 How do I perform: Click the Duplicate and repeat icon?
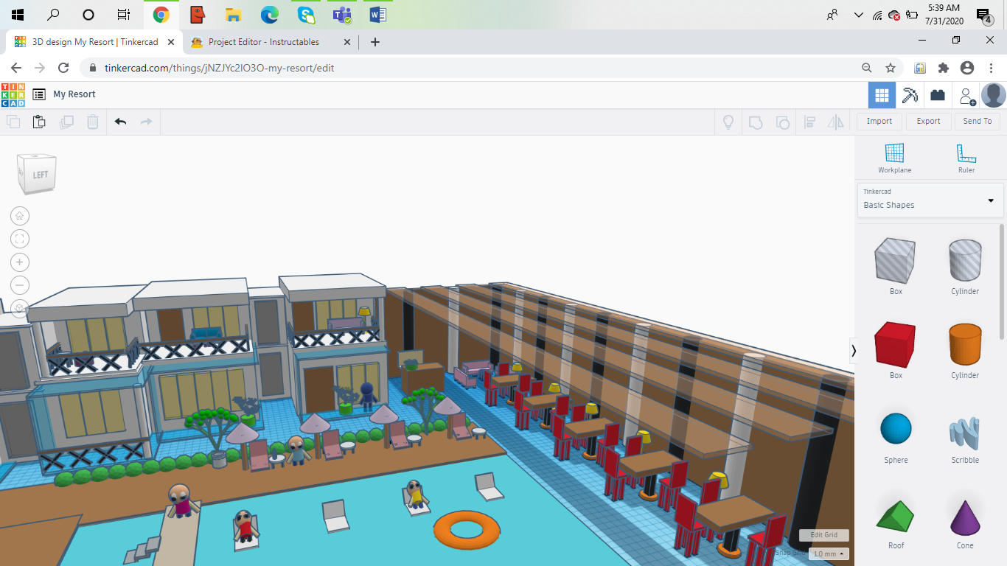click(x=66, y=122)
